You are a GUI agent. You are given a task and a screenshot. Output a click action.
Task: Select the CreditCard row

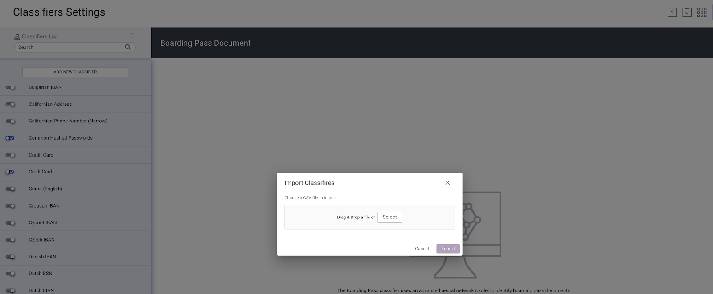tap(75, 172)
